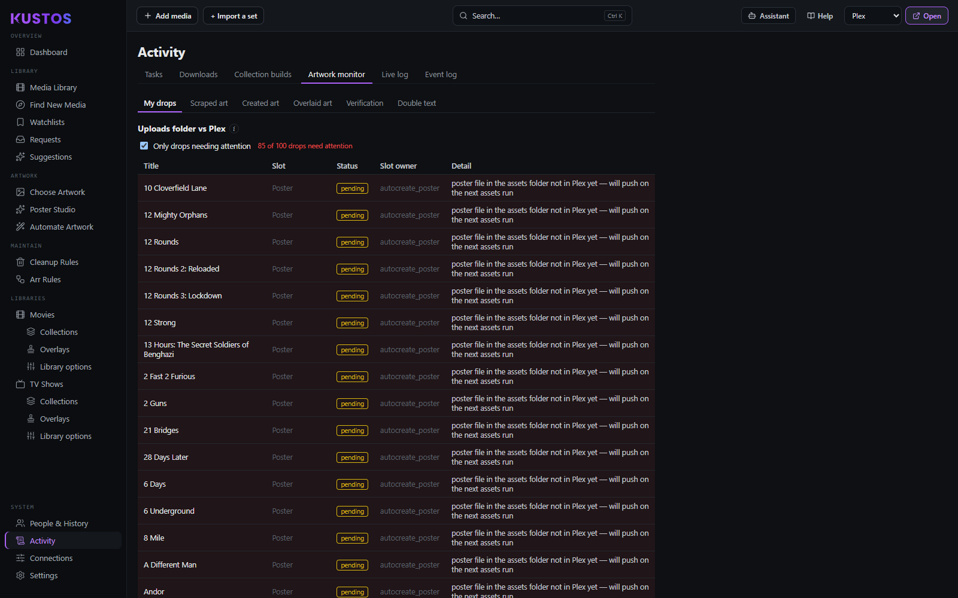Select the Scraped art sub-tab

click(x=209, y=103)
